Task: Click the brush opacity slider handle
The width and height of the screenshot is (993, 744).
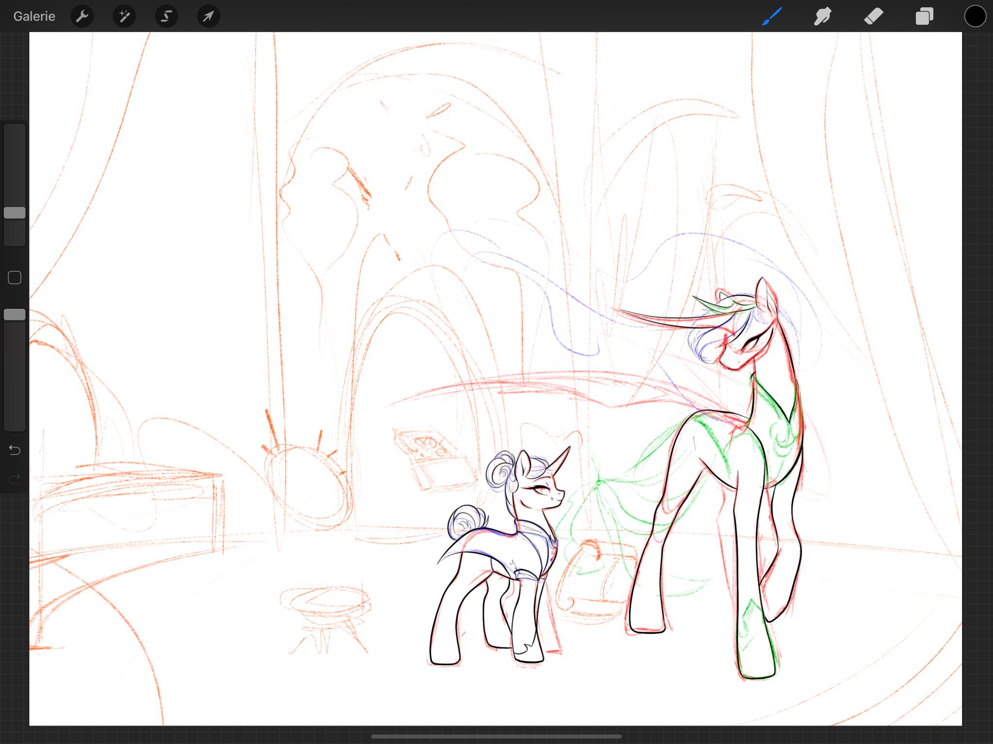Action: coord(15,315)
